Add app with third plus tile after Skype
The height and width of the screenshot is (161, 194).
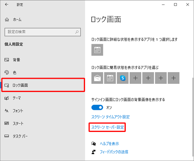click(161, 78)
